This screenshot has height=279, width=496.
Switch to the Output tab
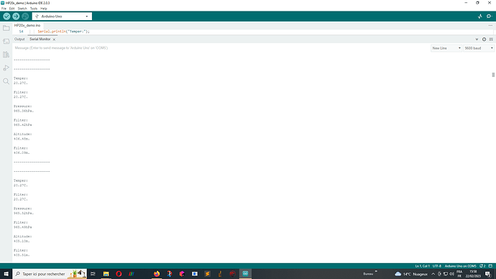(x=19, y=40)
